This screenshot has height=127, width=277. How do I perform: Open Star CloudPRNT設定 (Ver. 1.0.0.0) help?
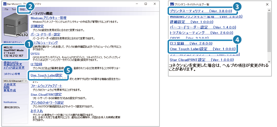pyautogui.click(x=202, y=59)
